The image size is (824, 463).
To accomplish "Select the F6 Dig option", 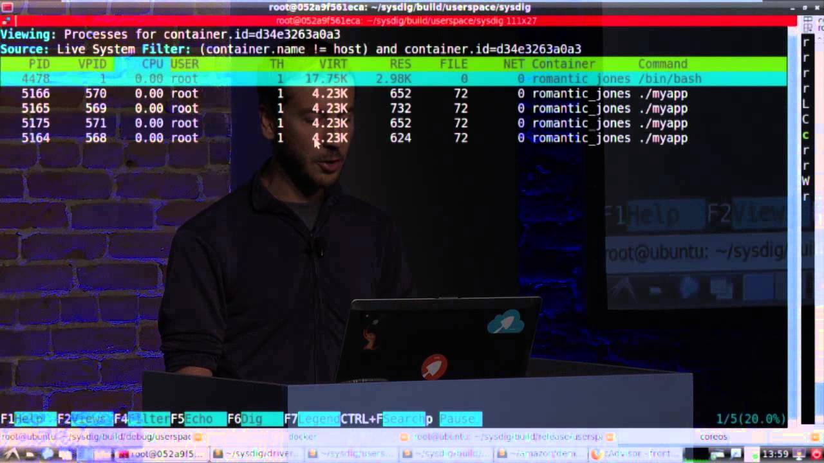I will point(255,419).
